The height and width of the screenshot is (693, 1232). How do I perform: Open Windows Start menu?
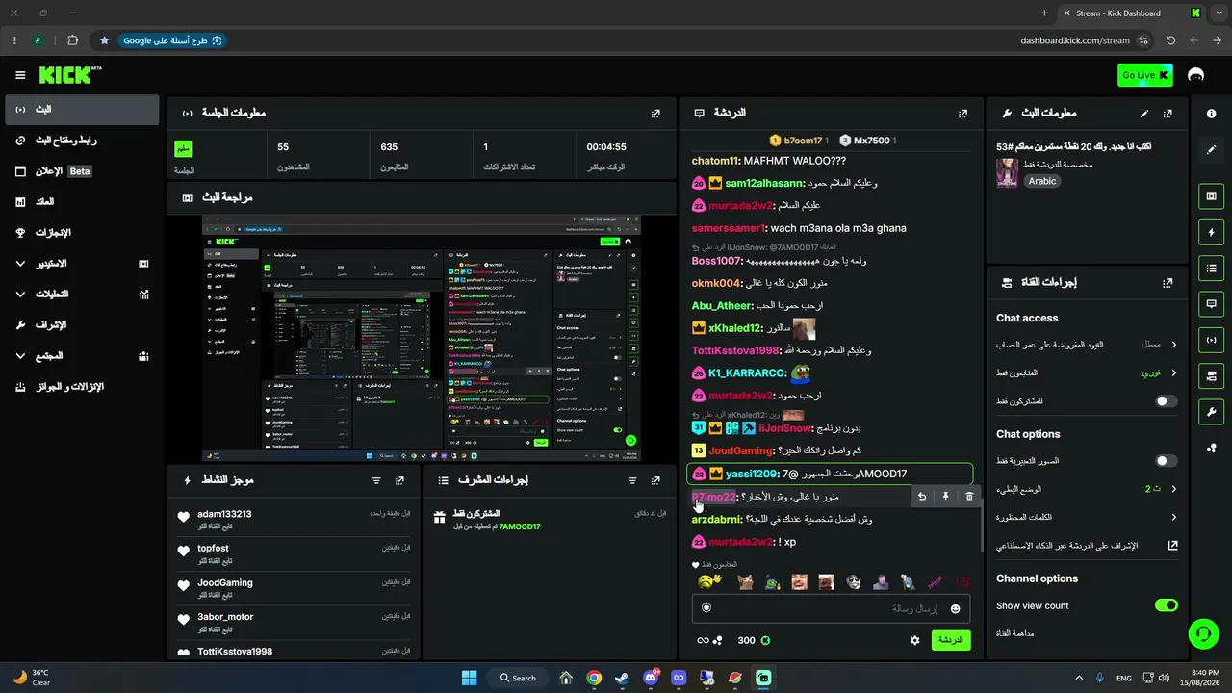[x=469, y=678]
